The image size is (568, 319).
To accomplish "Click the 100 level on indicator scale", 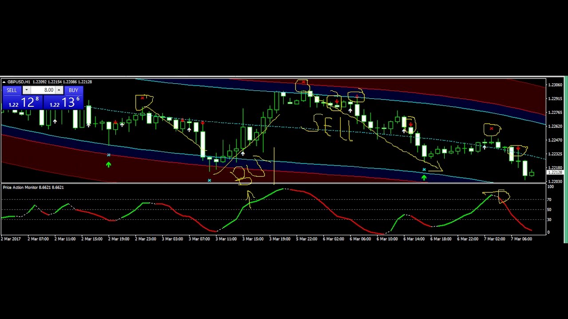I will click(x=550, y=187).
